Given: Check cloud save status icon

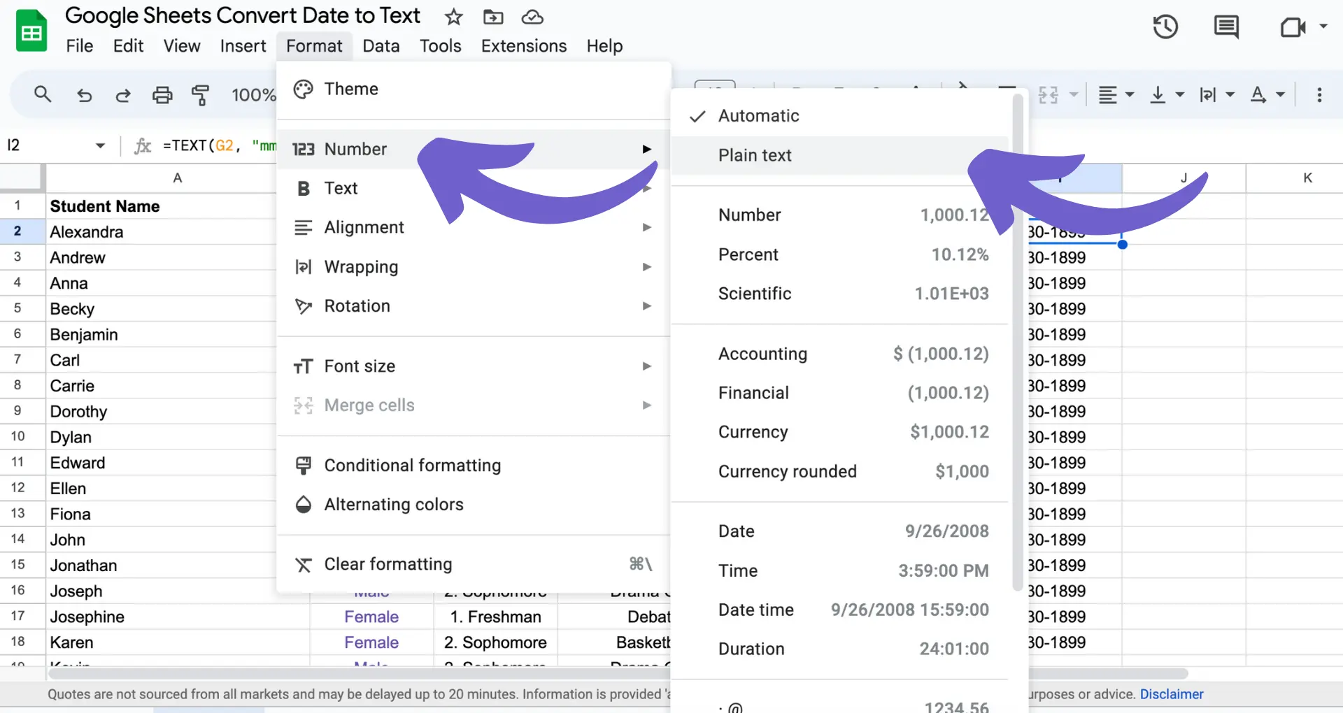Looking at the screenshot, I should point(532,17).
